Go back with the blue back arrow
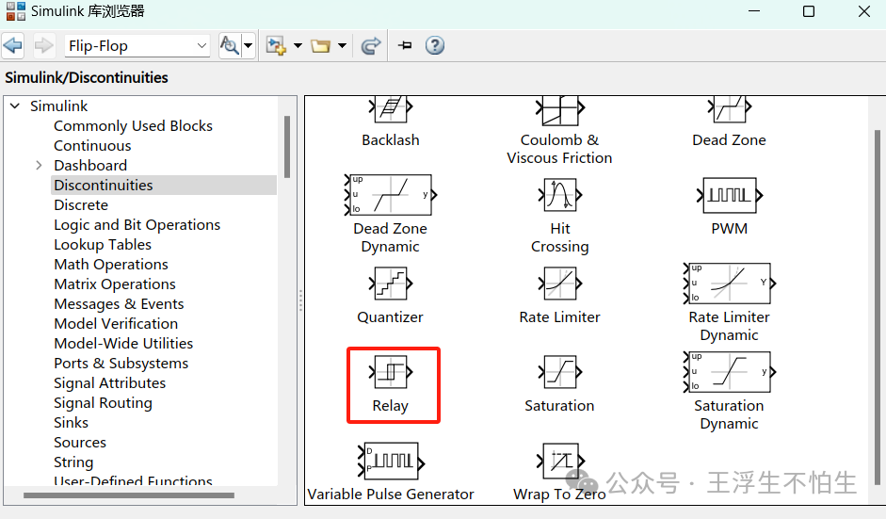Screen dimensions: 886x519 pos(12,45)
